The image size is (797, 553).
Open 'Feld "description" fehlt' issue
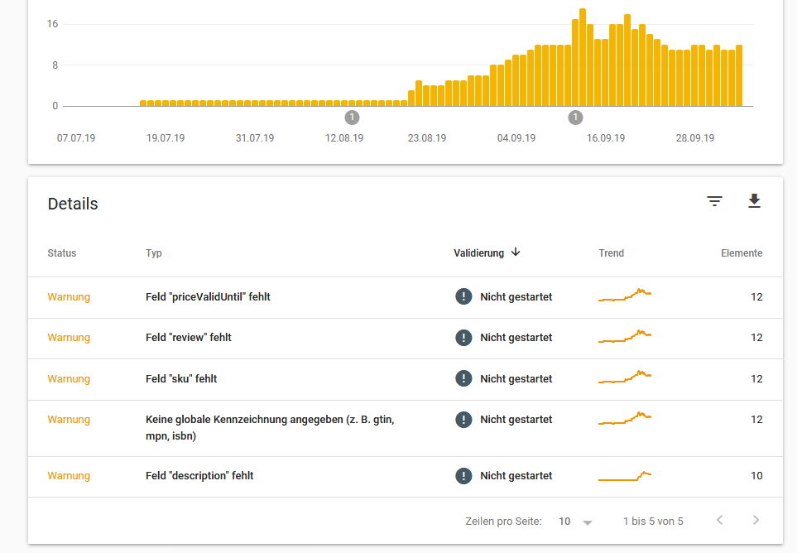(x=199, y=476)
